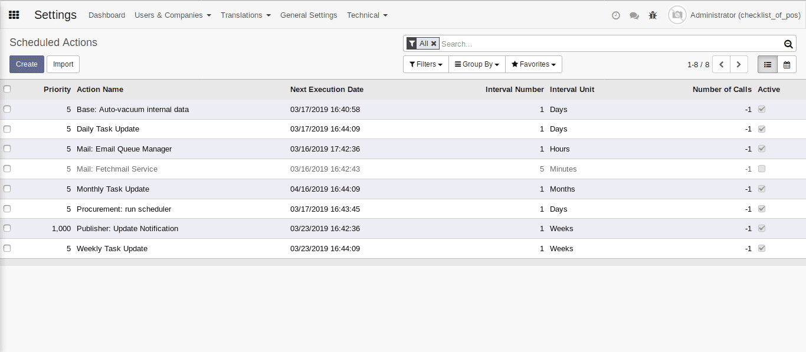Open the messaging conversations icon
806x352 pixels.
pos(634,15)
